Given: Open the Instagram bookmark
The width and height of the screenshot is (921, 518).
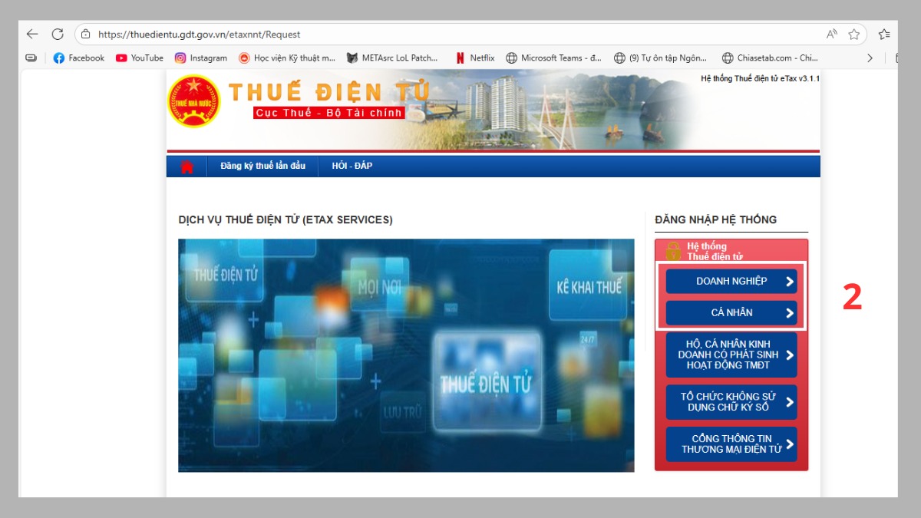Looking at the screenshot, I should pos(201,58).
